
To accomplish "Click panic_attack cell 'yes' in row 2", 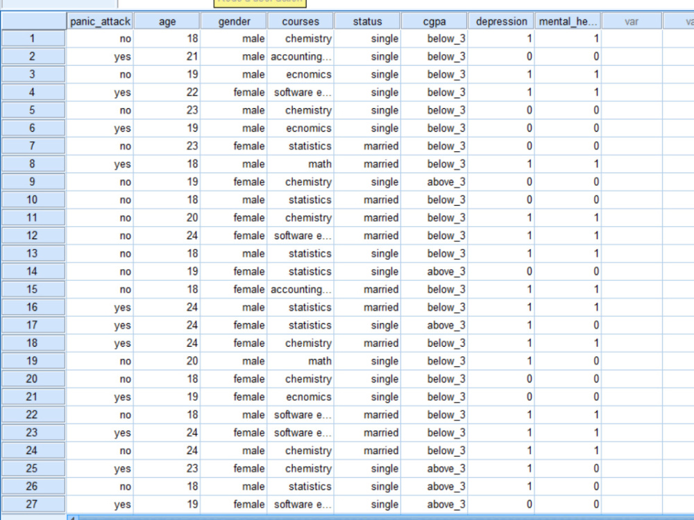I will [x=100, y=57].
